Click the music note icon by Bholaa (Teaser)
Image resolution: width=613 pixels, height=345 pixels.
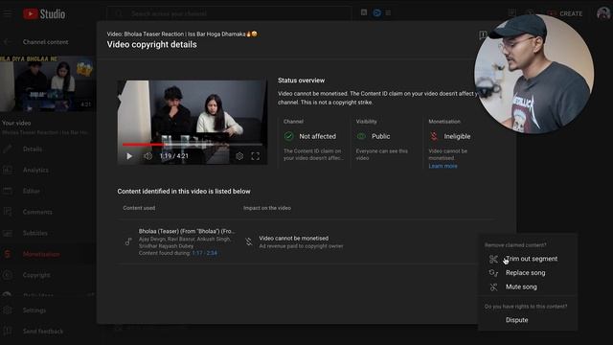(x=128, y=241)
